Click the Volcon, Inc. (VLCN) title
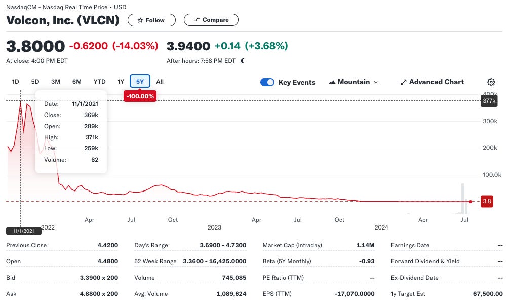 pos(63,20)
